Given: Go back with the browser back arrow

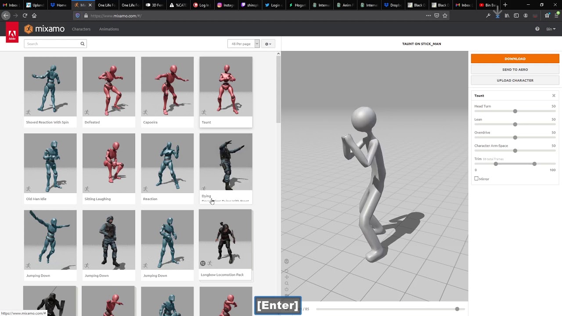Looking at the screenshot, I should (x=6, y=16).
